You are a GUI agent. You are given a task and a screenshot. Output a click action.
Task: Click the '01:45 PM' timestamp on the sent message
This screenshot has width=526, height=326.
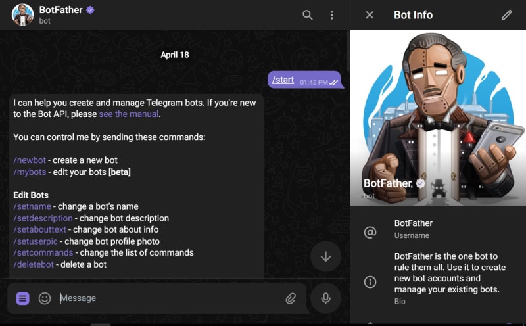pyautogui.click(x=314, y=83)
